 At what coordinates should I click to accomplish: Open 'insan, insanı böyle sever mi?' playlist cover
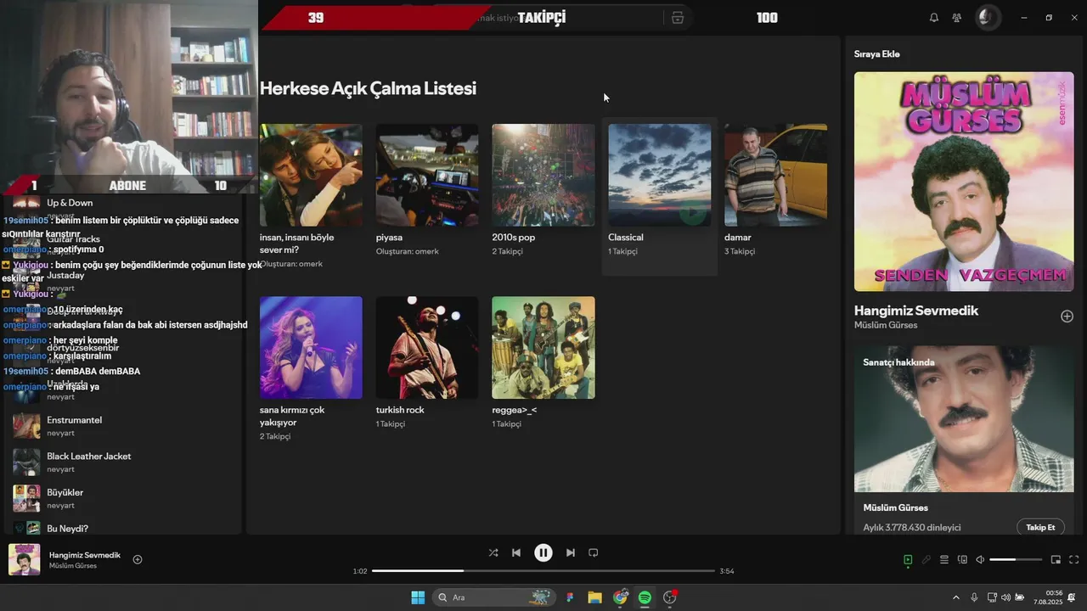click(x=311, y=175)
